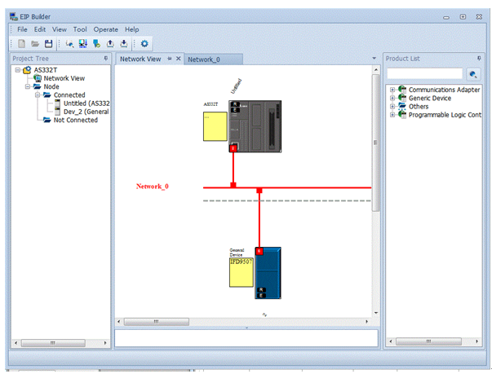Click the download toolbar icon
The width and height of the screenshot is (492, 374).
pyautogui.click(x=123, y=43)
